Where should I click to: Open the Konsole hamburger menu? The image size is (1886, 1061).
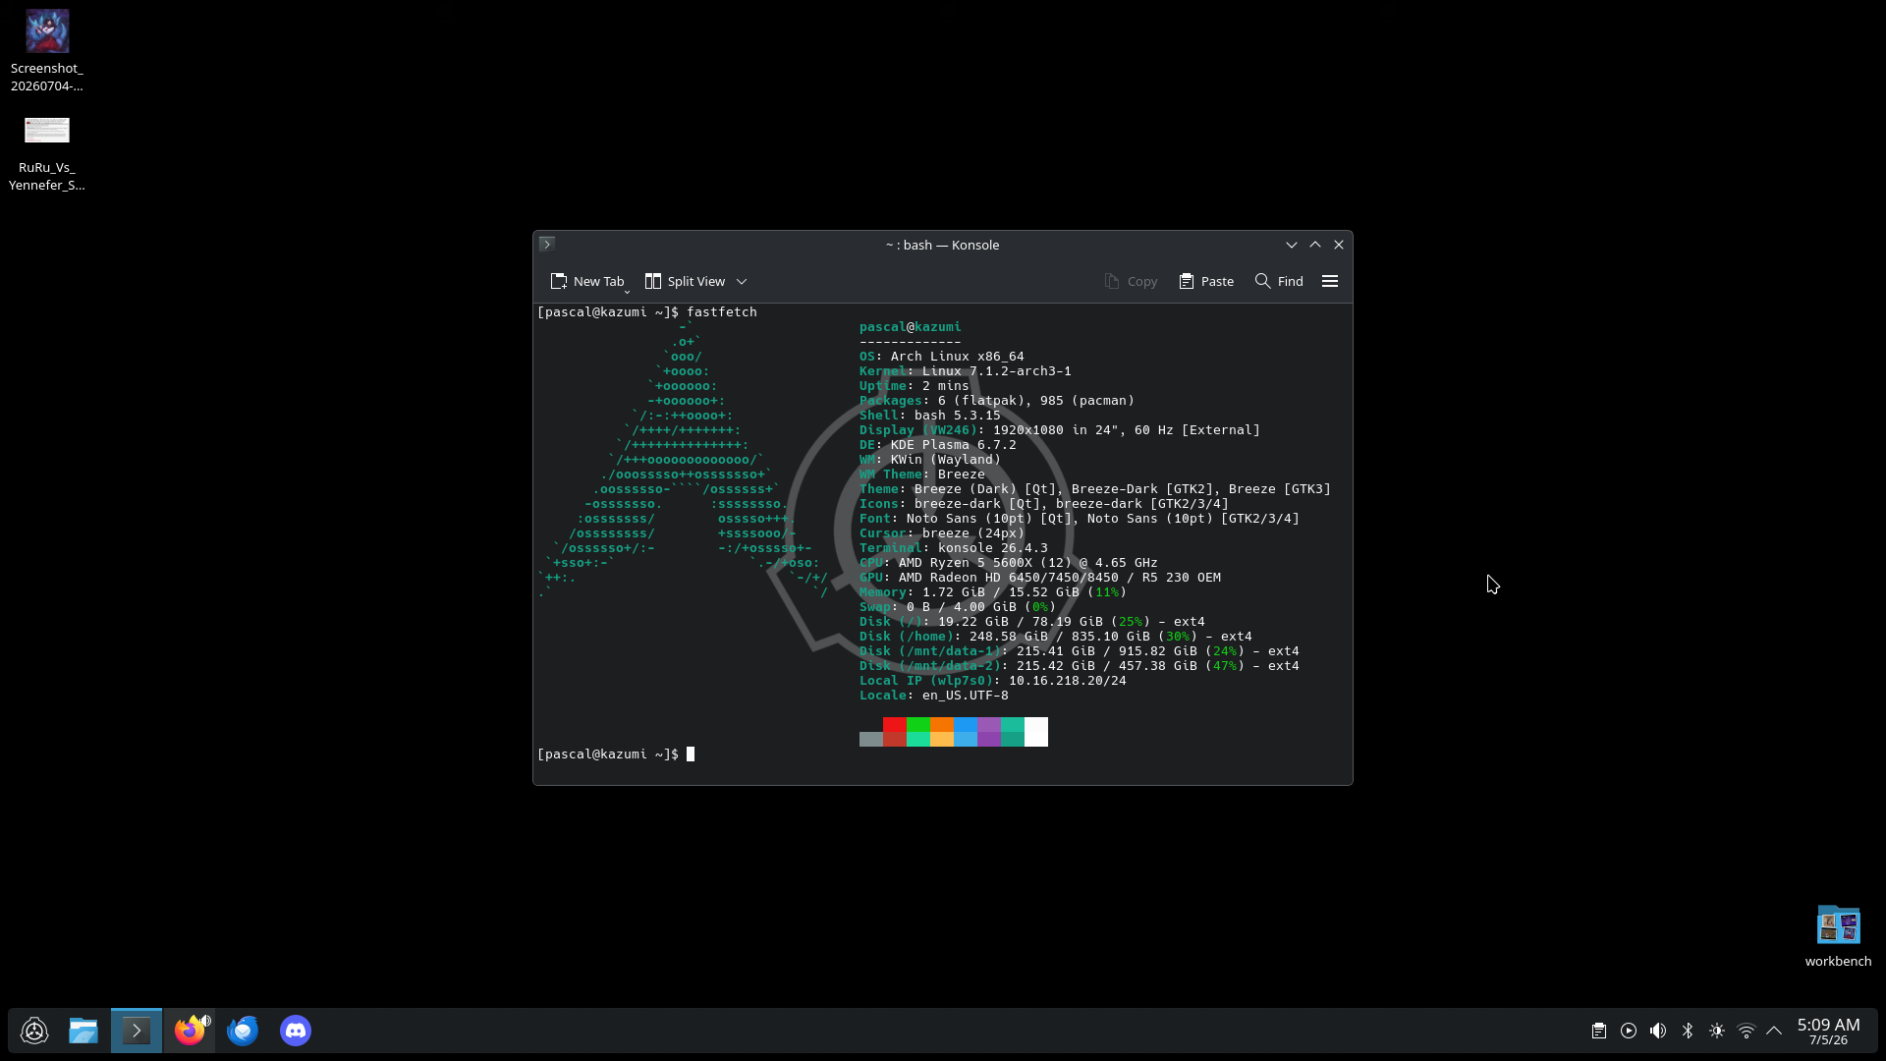click(x=1330, y=281)
